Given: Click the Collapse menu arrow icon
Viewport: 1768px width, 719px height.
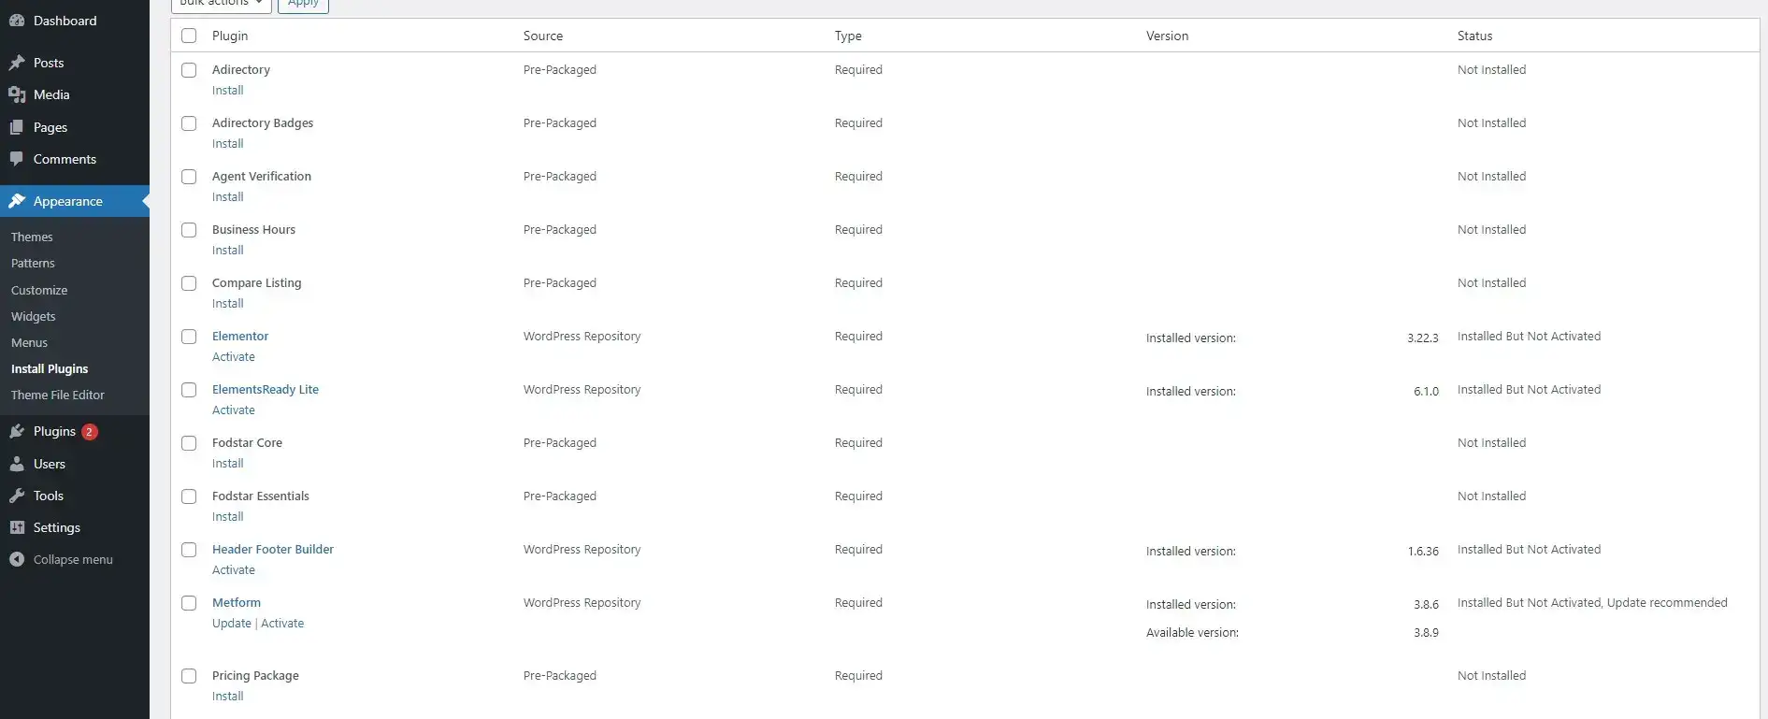Looking at the screenshot, I should (x=17, y=559).
